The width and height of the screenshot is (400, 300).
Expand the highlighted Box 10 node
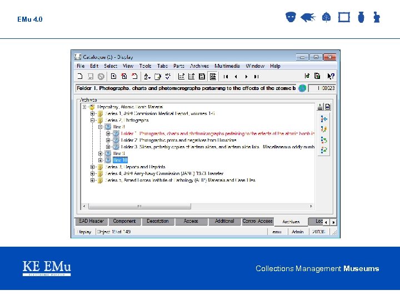point(100,160)
